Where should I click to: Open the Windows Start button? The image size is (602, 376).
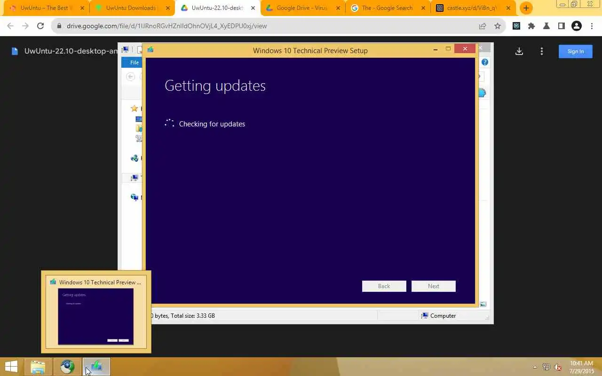click(11, 367)
